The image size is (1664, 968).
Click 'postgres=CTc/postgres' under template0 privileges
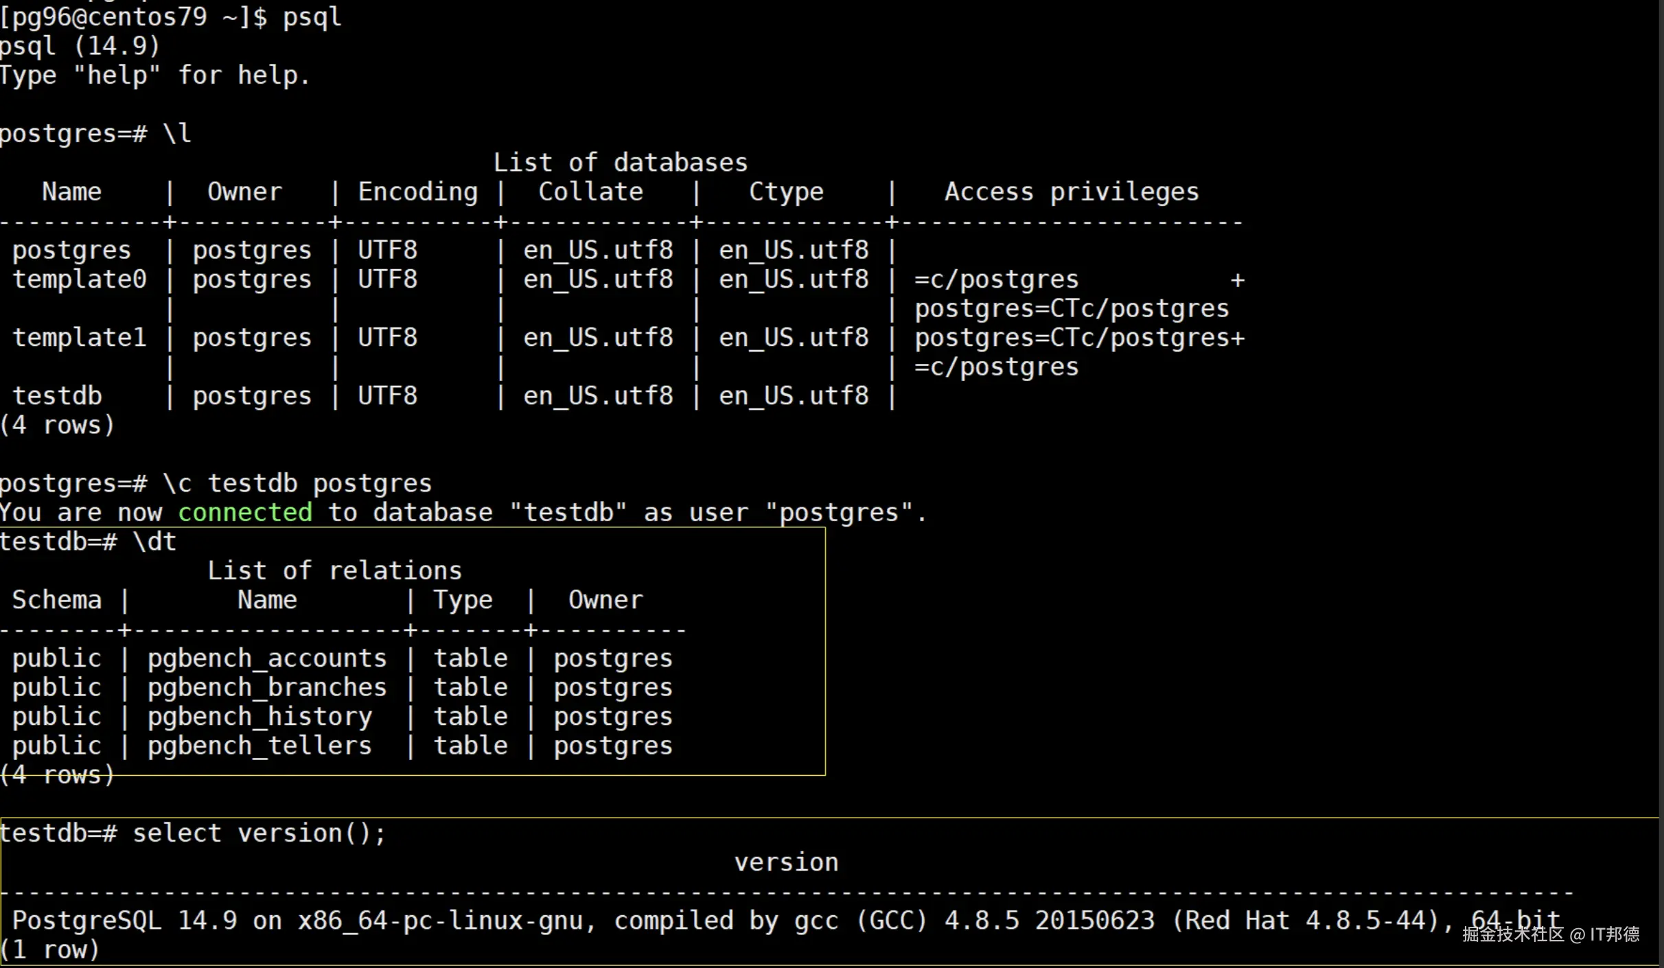point(1071,309)
